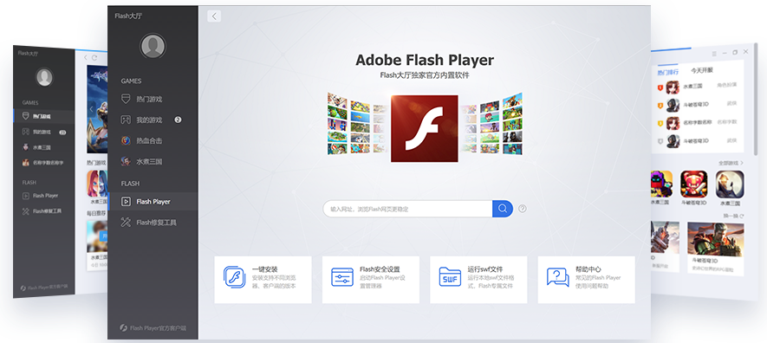The height and width of the screenshot is (343, 767).
Task: Focus the URL search input field
Action: (407, 209)
